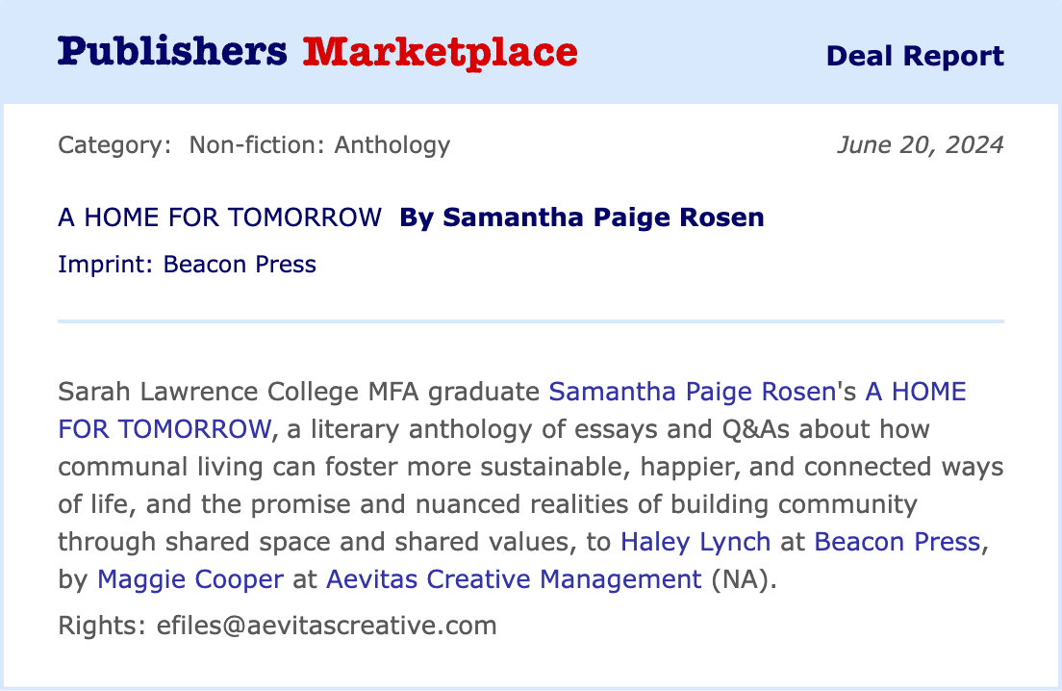
Task: Click the efiles@aevitascreative.com rights email
Action: pos(327,626)
